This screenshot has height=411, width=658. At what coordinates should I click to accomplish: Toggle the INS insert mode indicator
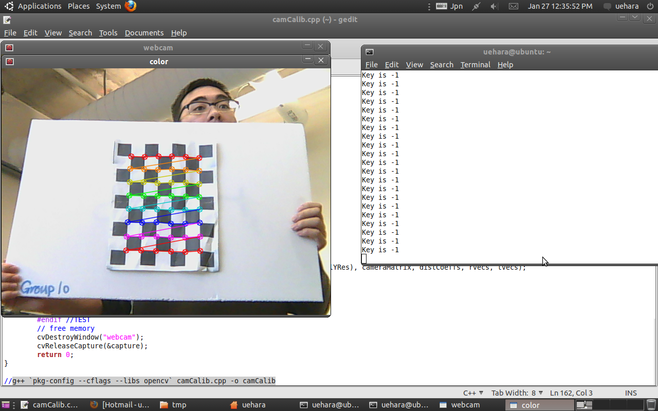tap(631, 393)
